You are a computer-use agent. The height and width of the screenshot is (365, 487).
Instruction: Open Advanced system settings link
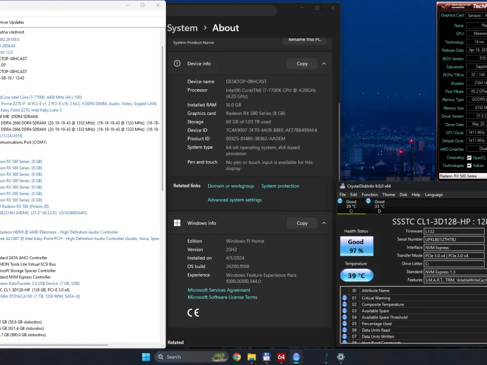pos(234,200)
